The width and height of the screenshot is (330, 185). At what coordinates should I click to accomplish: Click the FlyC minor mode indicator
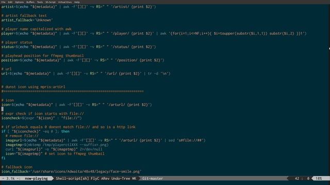95,178
